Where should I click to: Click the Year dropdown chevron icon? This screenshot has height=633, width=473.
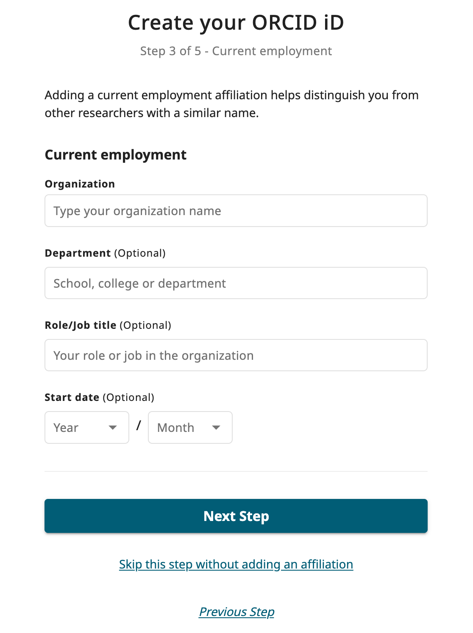tap(114, 427)
